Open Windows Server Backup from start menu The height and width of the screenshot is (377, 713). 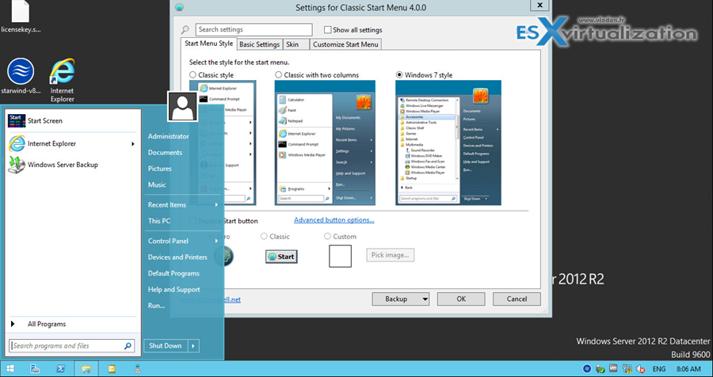[72, 165]
